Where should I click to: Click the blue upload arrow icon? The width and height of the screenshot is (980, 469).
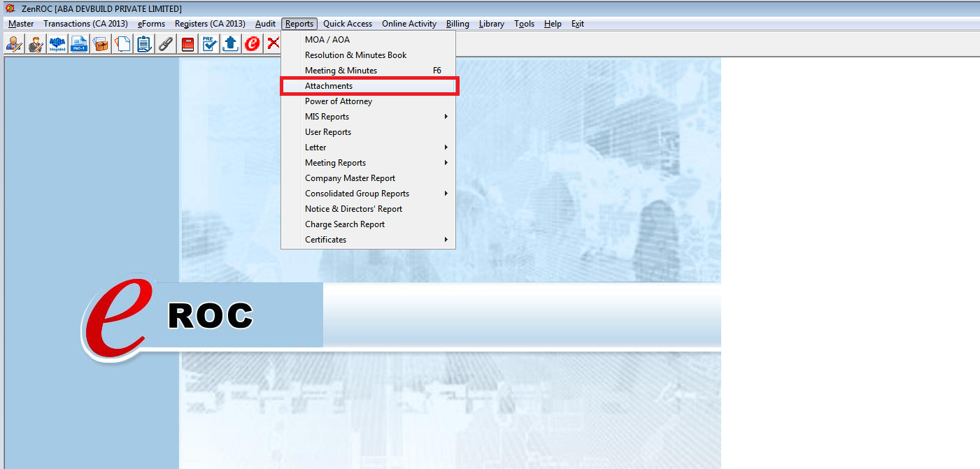pyautogui.click(x=231, y=44)
